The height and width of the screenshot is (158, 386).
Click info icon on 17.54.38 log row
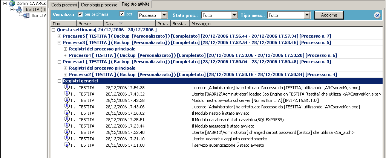click(67, 87)
